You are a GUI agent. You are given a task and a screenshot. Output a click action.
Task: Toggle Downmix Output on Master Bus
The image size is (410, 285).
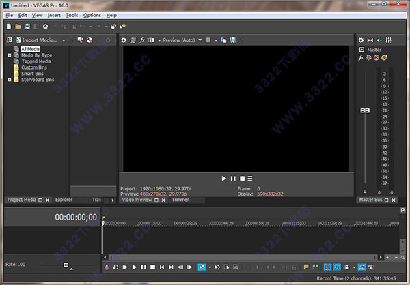370,40
